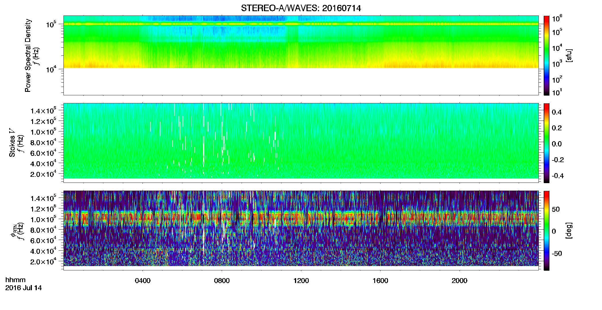Click the [deg] unit label
The width and height of the screenshot is (602, 310).
tap(569, 230)
